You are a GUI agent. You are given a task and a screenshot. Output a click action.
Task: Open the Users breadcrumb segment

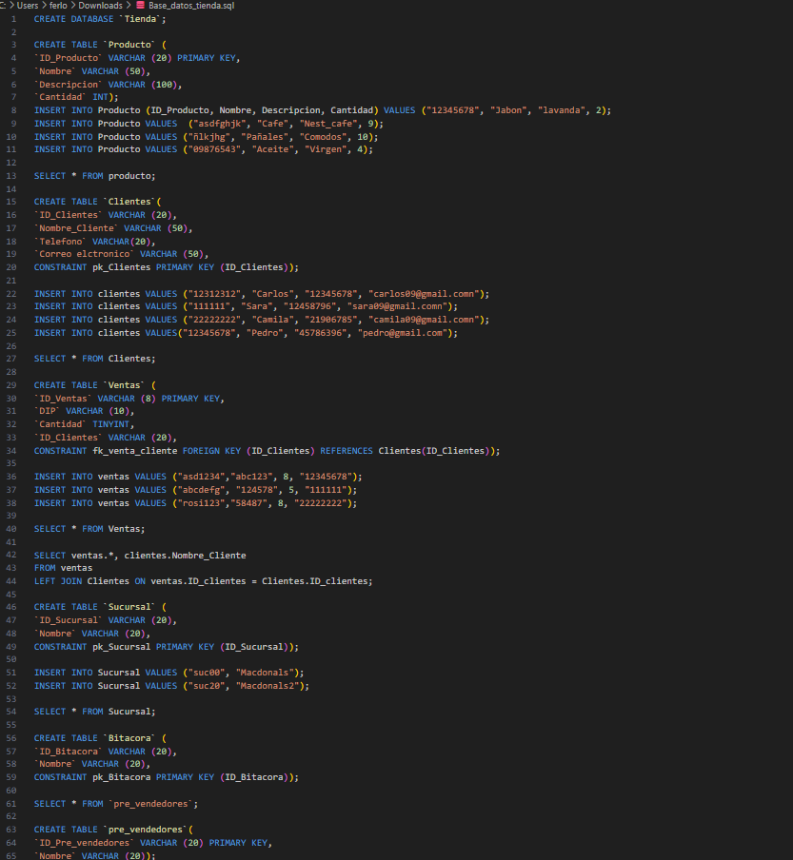tap(28, 5)
